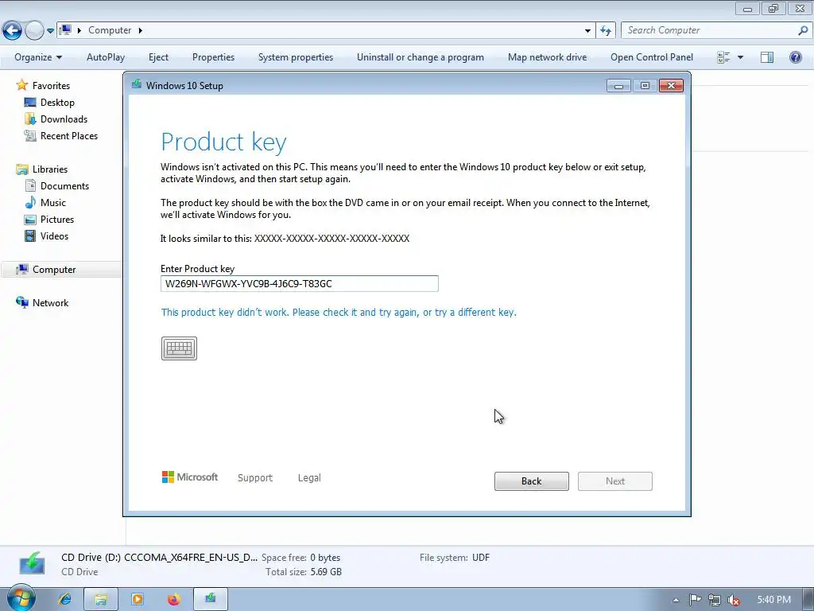
Task: Click the Forward navigation arrow in Explorer
Action: pos(34,31)
